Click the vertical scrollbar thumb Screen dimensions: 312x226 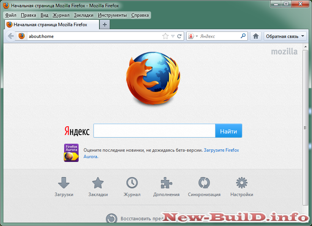tap(305, 128)
